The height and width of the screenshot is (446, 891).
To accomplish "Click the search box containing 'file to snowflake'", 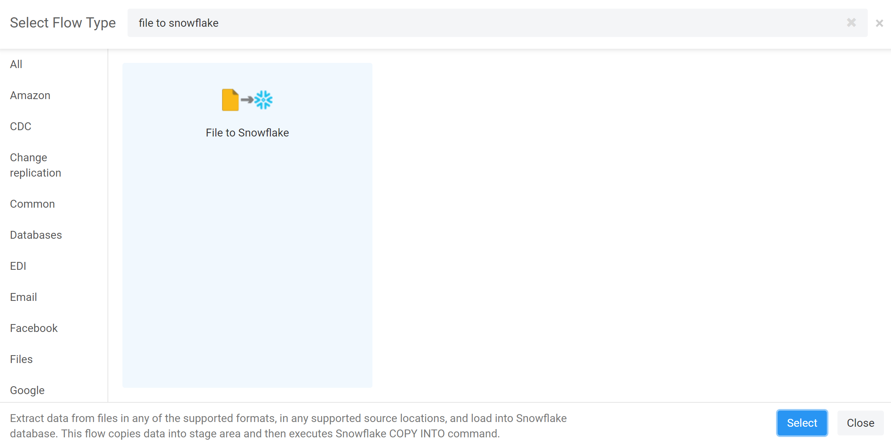I will (497, 23).
